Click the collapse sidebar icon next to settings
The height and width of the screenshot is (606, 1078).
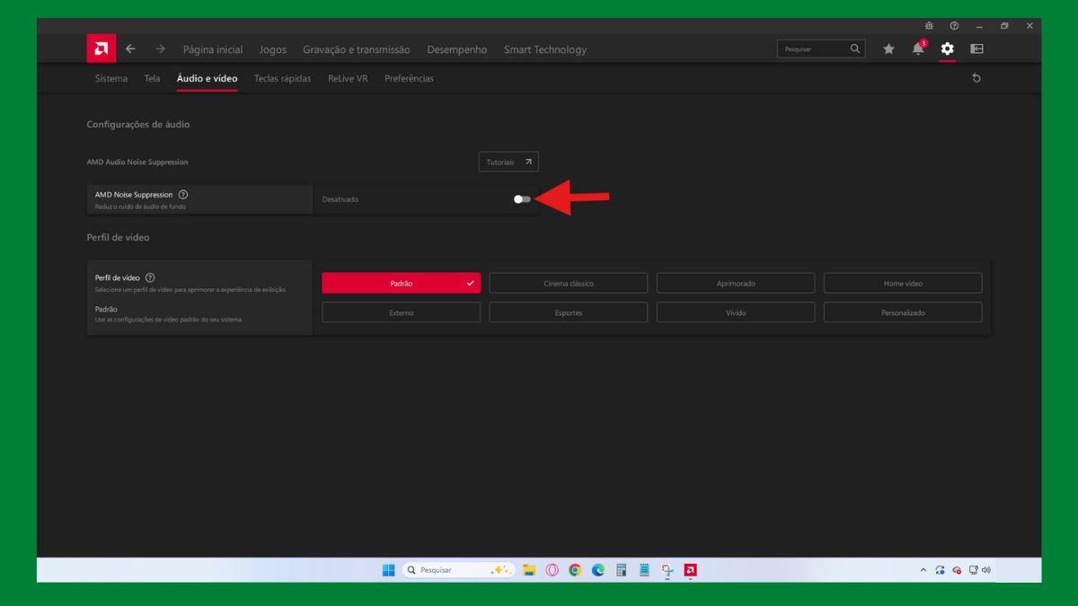point(977,49)
